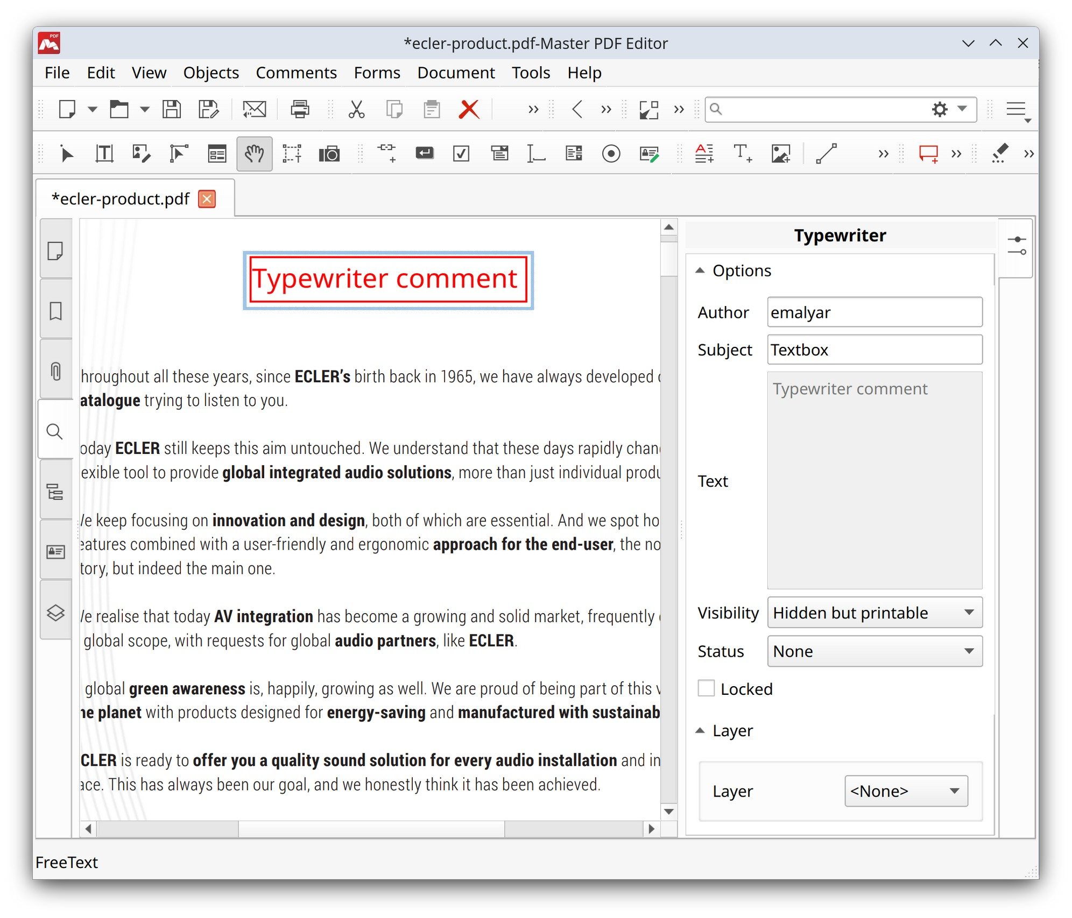Open the Forms menu

point(377,73)
